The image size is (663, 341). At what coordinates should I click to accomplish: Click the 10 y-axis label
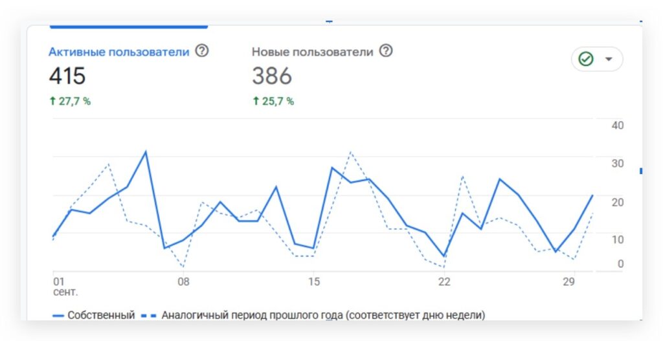pos(617,240)
